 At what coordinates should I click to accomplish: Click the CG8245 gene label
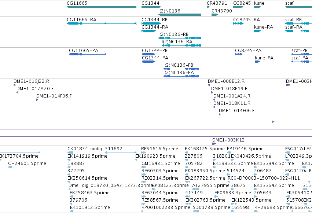[242, 3]
